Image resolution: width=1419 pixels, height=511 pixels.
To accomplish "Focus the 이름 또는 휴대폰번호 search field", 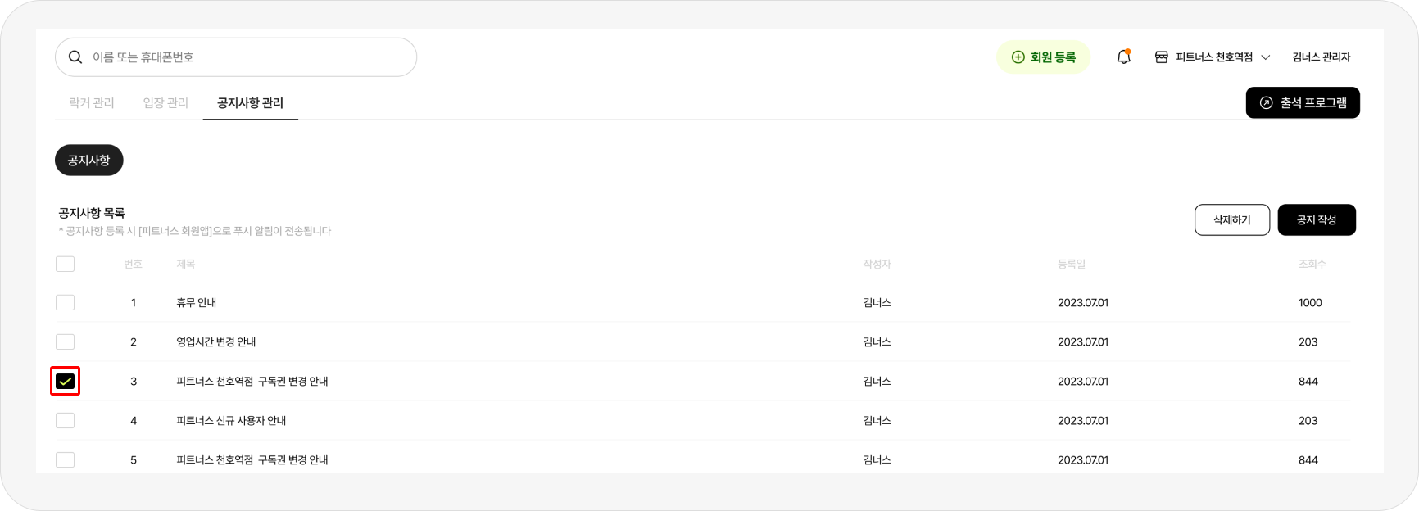I will tap(236, 57).
